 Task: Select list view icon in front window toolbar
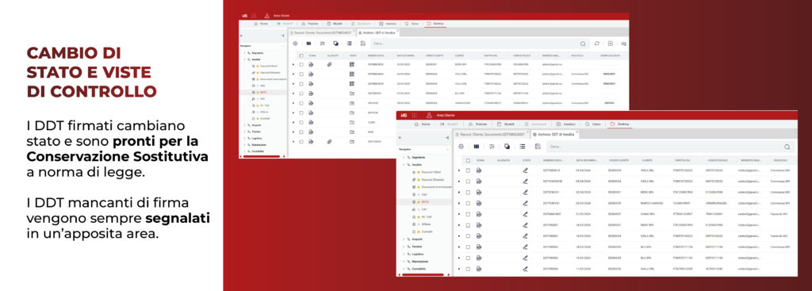[x=523, y=147]
